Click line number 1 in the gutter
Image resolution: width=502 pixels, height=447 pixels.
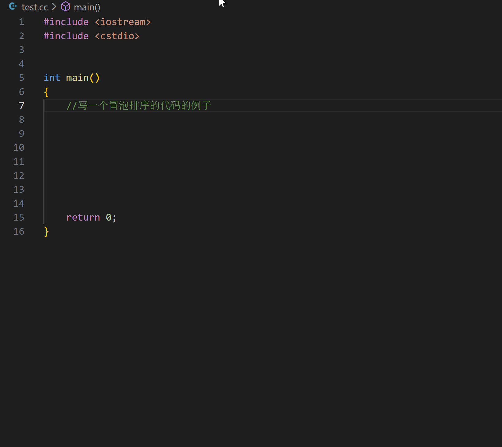21,22
